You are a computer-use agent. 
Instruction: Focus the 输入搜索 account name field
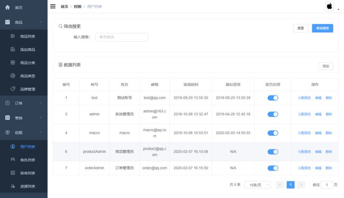122,37
